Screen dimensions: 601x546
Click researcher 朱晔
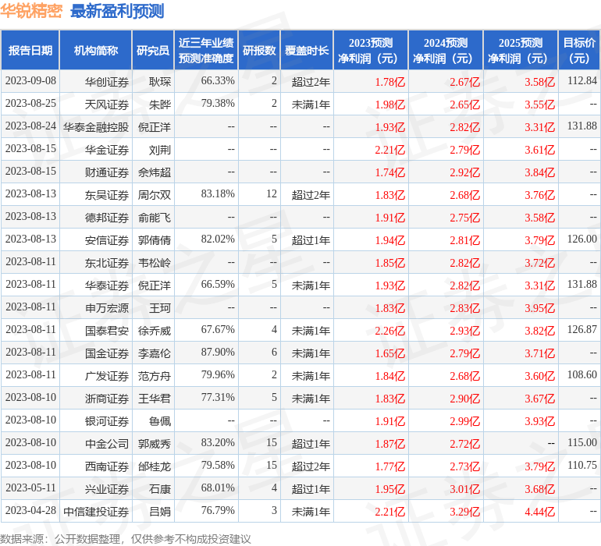tap(160, 105)
